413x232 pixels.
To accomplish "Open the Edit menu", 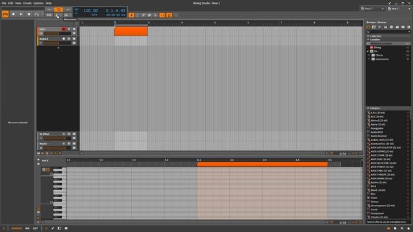I will pyautogui.click(x=10, y=3).
